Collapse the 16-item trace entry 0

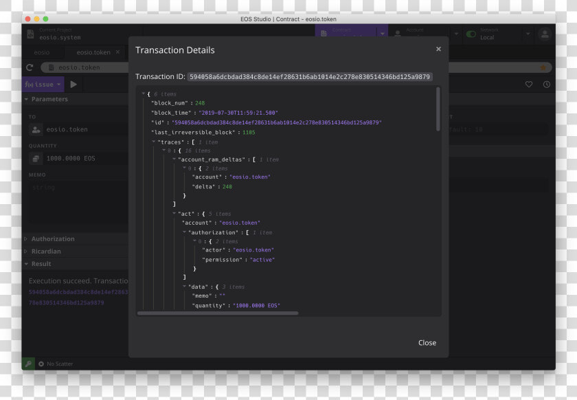[164, 151]
